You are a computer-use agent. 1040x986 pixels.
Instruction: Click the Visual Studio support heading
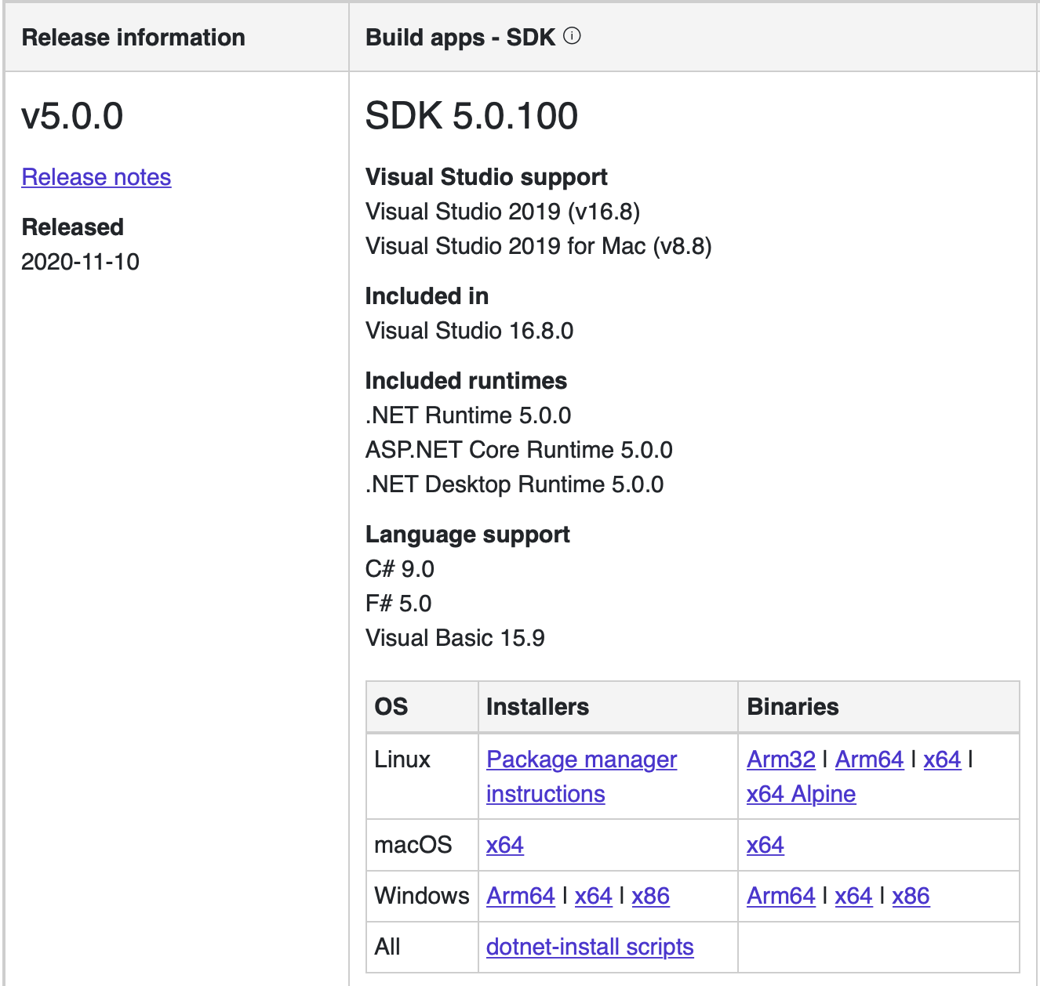click(486, 177)
